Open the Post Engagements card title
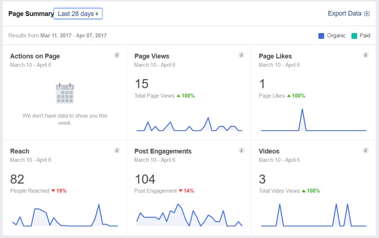Image resolution: width=379 pixels, height=238 pixels. click(x=163, y=151)
